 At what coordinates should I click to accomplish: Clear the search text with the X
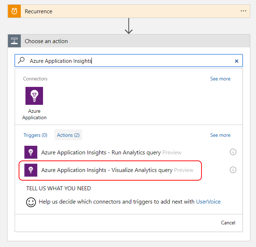pyautogui.click(x=237, y=61)
